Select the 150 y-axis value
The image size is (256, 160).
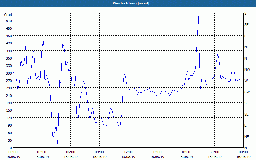pyautogui.click(x=9, y=110)
